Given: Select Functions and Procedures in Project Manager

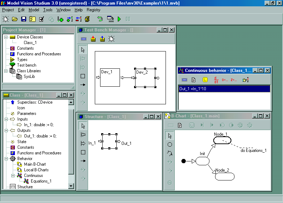Looking at the screenshot, I should click(x=39, y=54).
